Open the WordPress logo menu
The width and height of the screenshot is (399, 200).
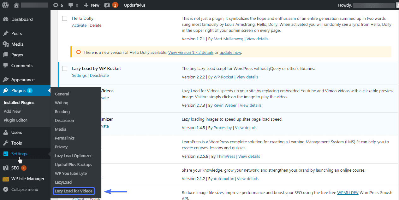point(6,5)
